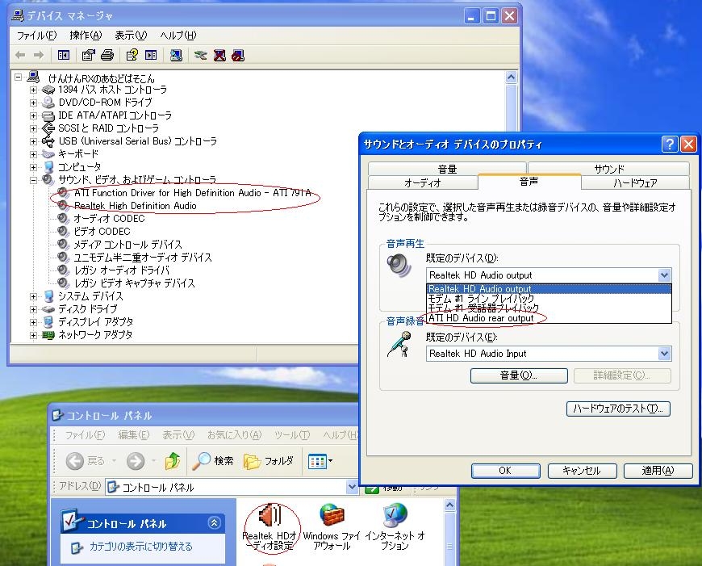Screen dimensions: 702x566
Task: Click the Properties icon in Device Manager toolbar
Action: tap(88, 55)
